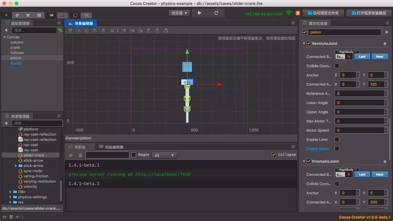The width and height of the screenshot is (393, 221).
Task: Open the console panel menu icon
Action: click(x=293, y=147)
